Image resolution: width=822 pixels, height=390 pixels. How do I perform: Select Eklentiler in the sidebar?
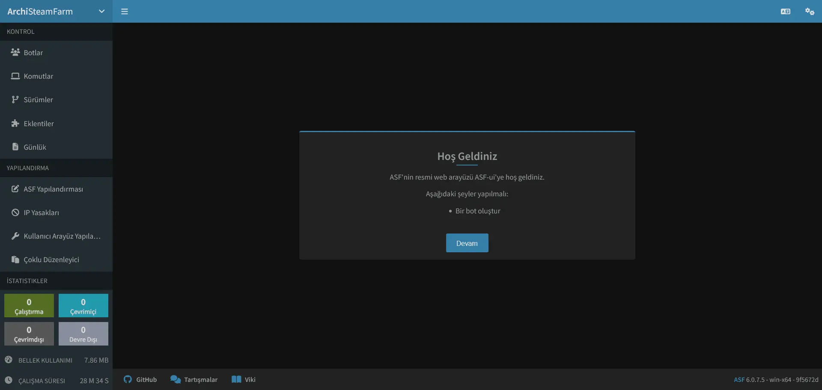point(56,124)
